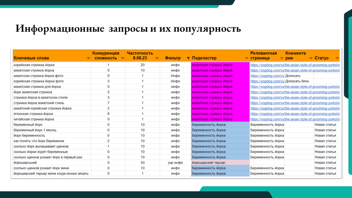Click the active funnel icon in Фильтр header
This screenshot has width=352, height=198.
[188, 58]
